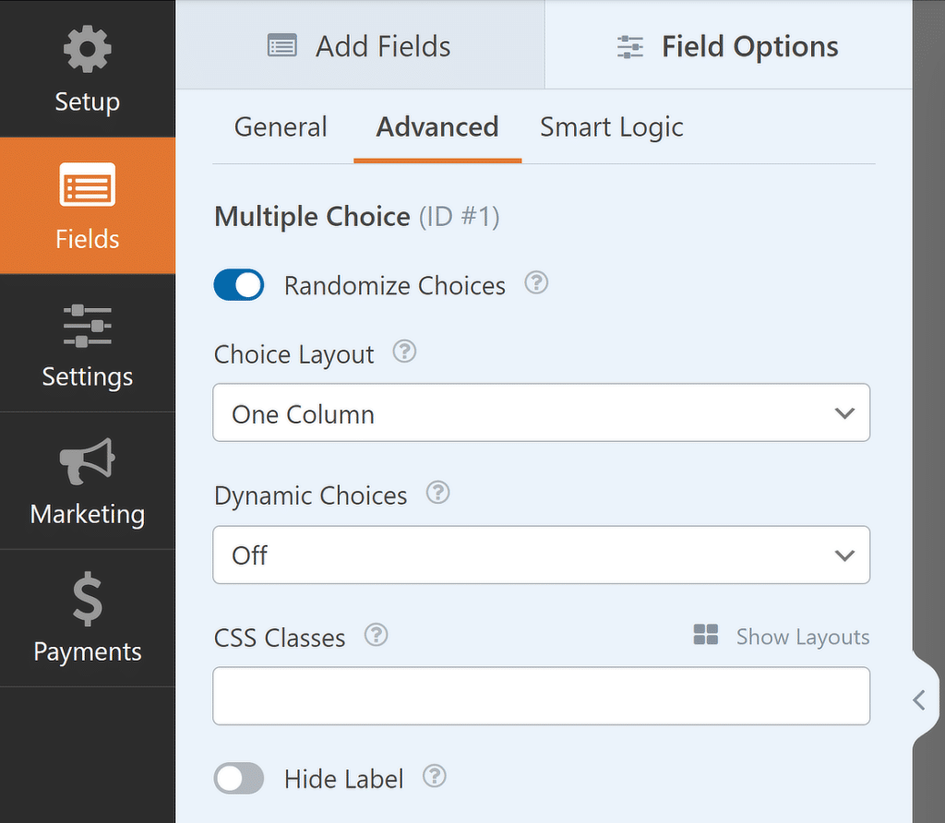The image size is (945, 823).
Task: Collapse the options panel using the right chevron
Action: [920, 700]
